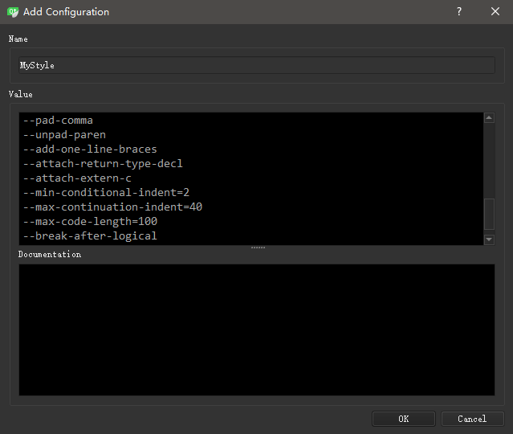Screen dimensions: 513x434
Task: Click the Name field containing MyStyle
Action: pos(257,65)
